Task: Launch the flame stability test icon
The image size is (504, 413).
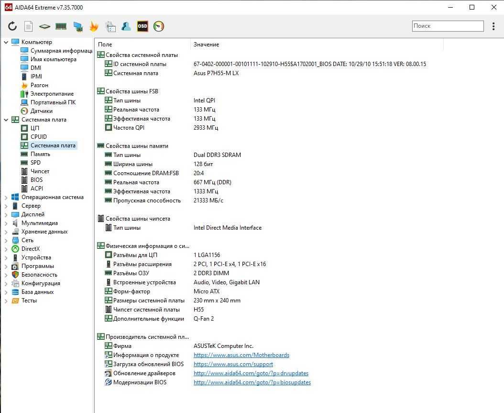Action: tap(94, 26)
